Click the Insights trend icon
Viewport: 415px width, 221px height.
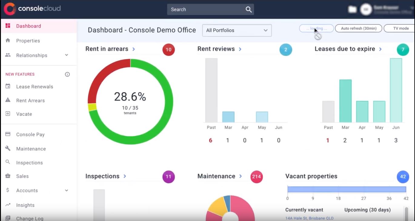(x=8, y=205)
